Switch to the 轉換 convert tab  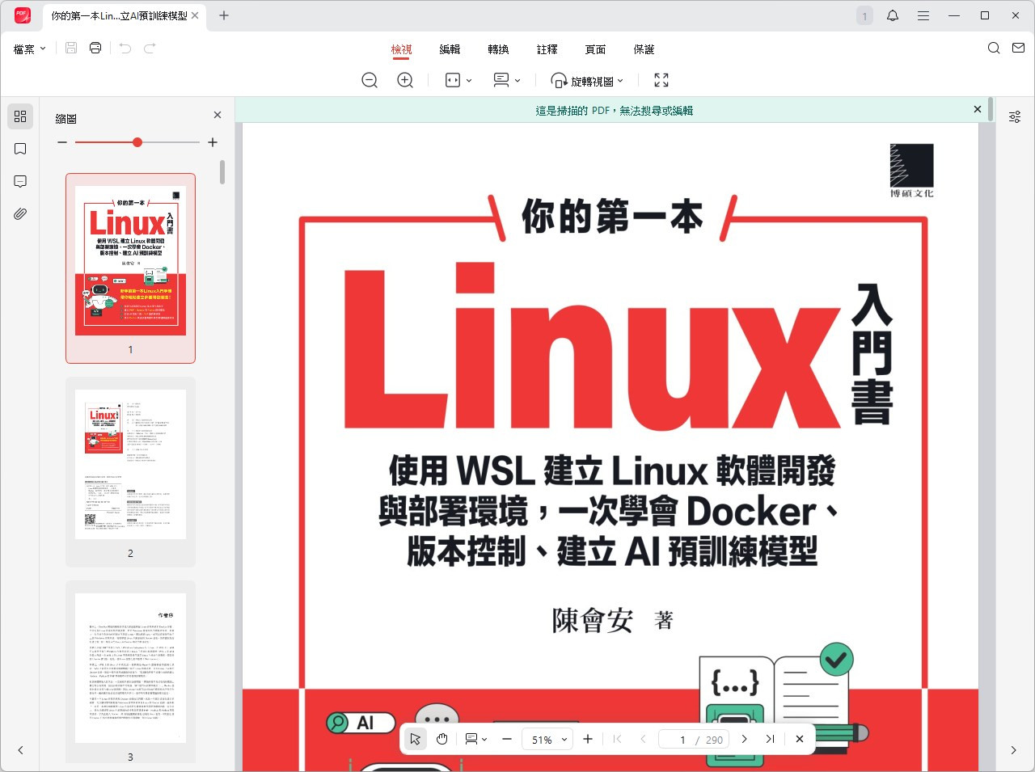pyautogui.click(x=498, y=49)
